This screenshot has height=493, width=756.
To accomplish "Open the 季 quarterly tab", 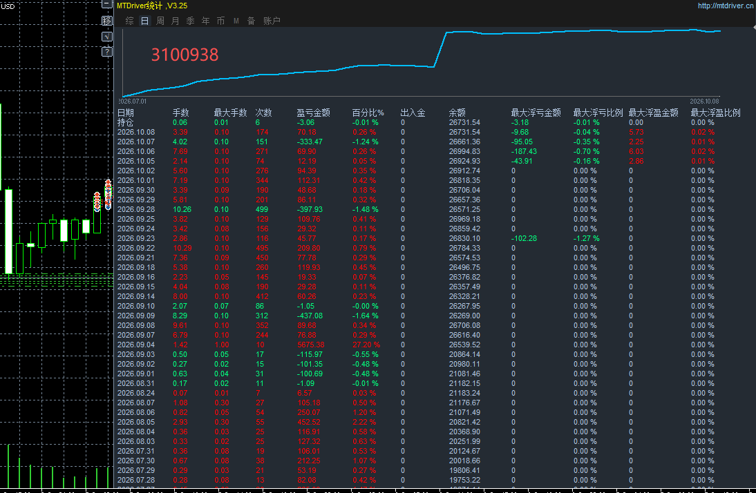I will (x=191, y=21).
